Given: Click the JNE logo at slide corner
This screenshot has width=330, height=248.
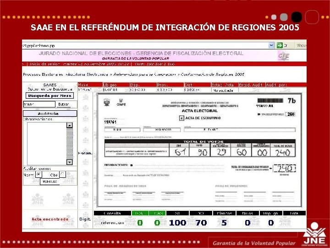Looking at the screenshot, I should [314, 234].
